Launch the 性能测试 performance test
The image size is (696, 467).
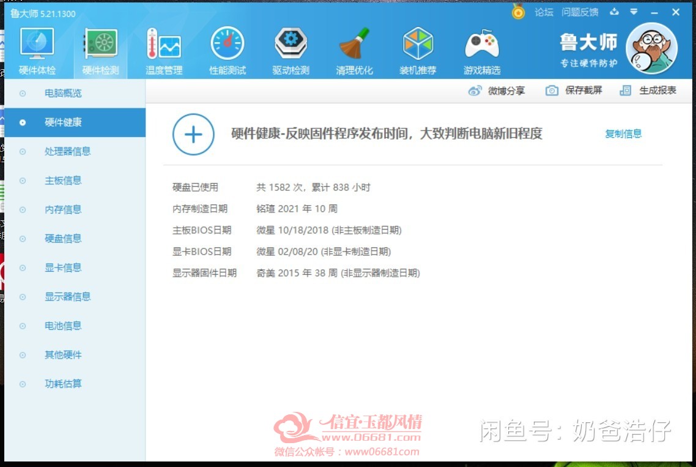click(x=228, y=43)
